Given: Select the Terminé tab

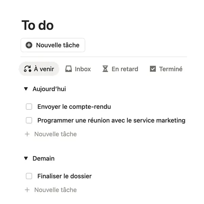Looking at the screenshot, I should coord(166,69).
